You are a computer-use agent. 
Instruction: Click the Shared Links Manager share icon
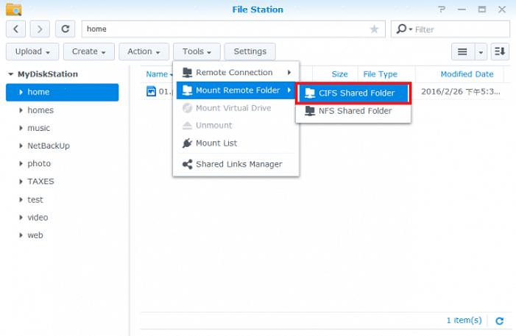(x=187, y=164)
